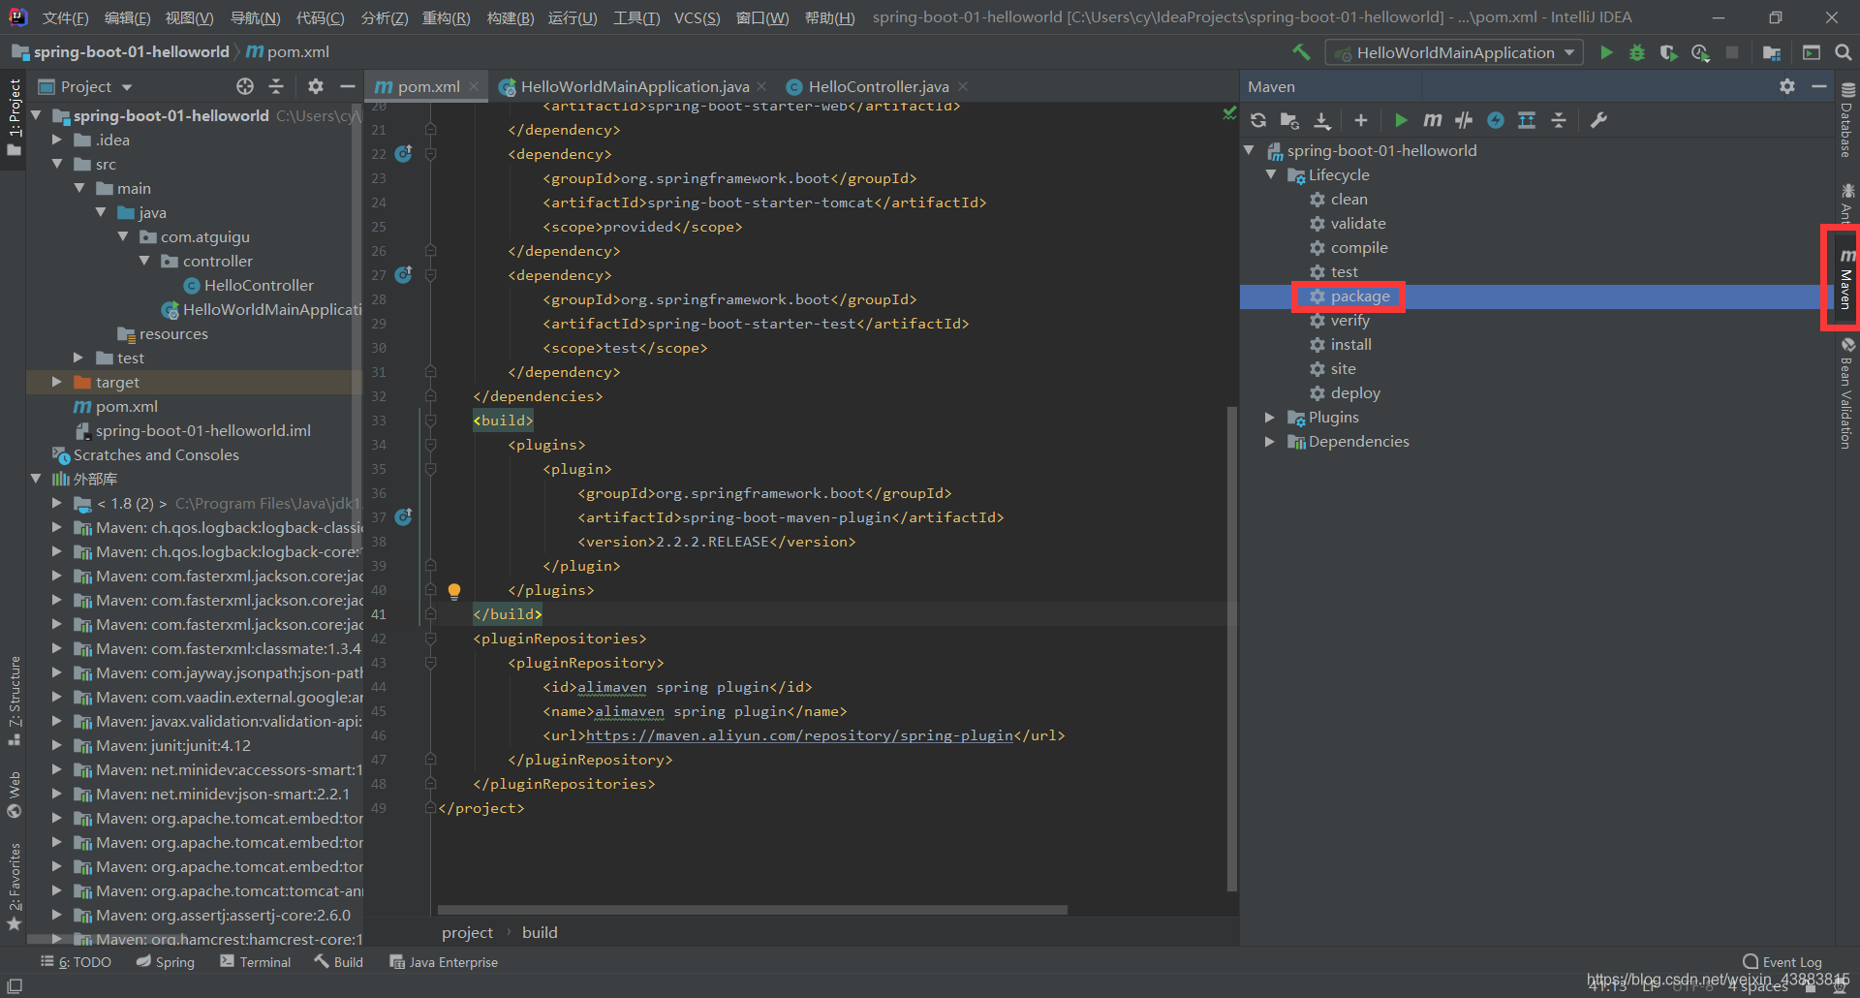Open the 6: TODO tool window

(77, 962)
